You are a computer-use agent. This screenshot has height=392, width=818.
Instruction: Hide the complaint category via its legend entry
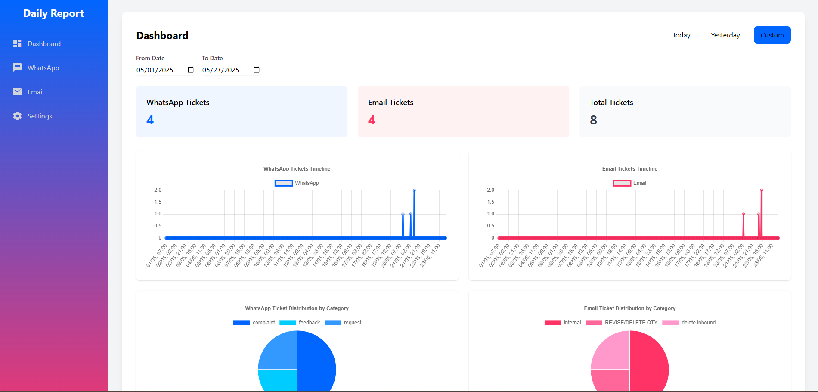point(254,322)
